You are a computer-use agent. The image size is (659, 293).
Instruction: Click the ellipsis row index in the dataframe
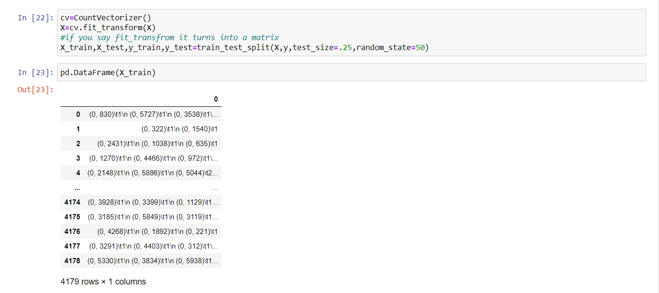[x=77, y=188]
